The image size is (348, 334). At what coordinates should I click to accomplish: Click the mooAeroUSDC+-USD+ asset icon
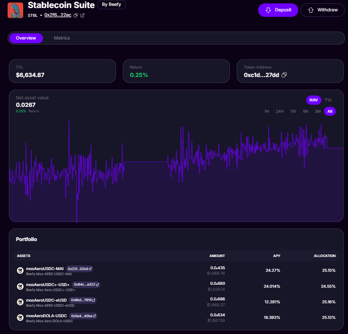pos(20,286)
